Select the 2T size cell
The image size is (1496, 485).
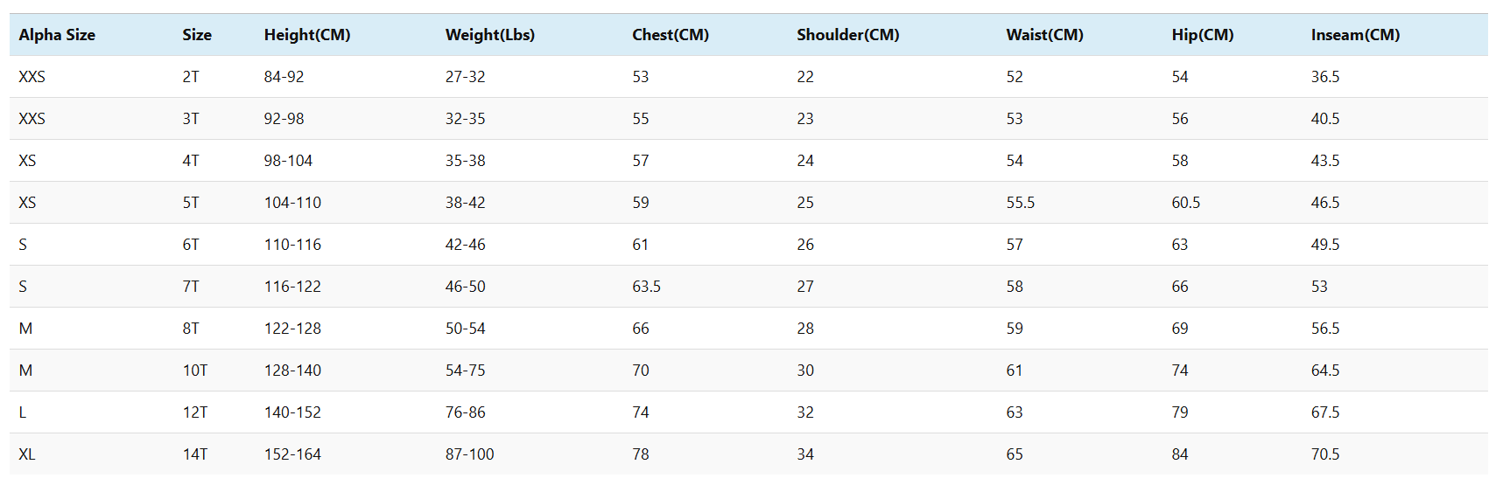[191, 77]
